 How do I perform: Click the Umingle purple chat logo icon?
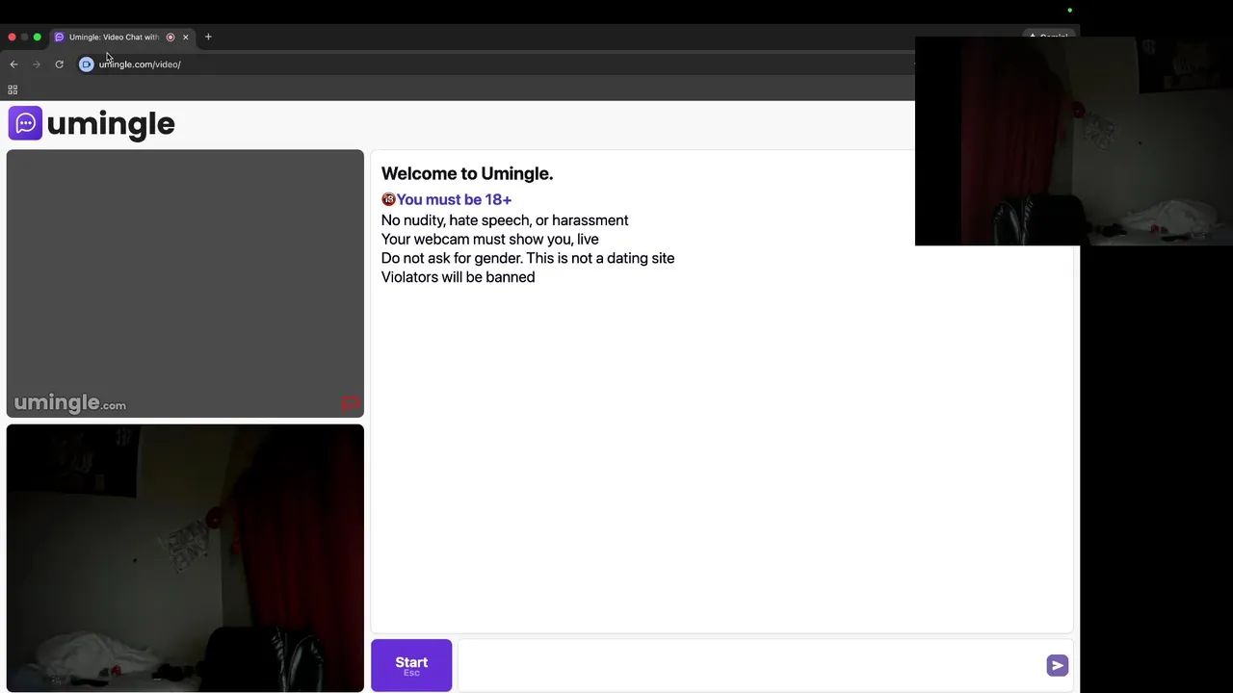pos(25,123)
